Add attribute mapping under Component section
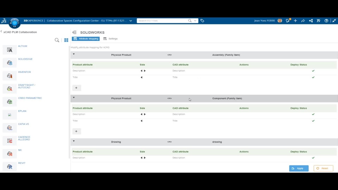 [x=76, y=131]
